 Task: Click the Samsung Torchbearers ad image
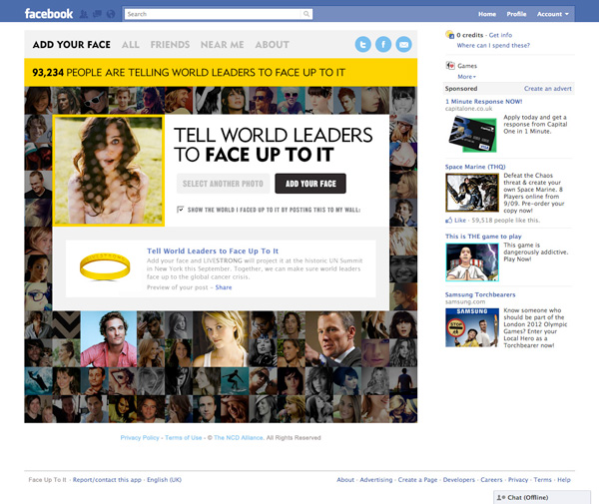pyautogui.click(x=472, y=327)
